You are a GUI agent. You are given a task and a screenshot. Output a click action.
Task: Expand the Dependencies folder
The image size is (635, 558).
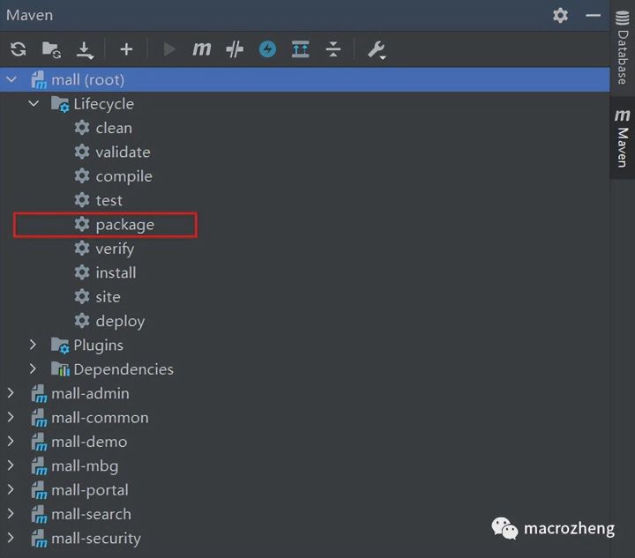click(33, 368)
